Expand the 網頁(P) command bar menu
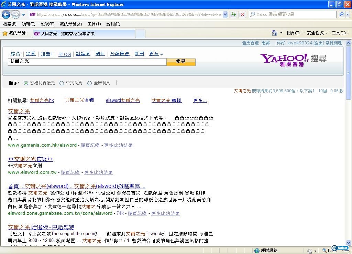Screen dimensions: 352x254 pyautogui.click(x=295, y=33)
